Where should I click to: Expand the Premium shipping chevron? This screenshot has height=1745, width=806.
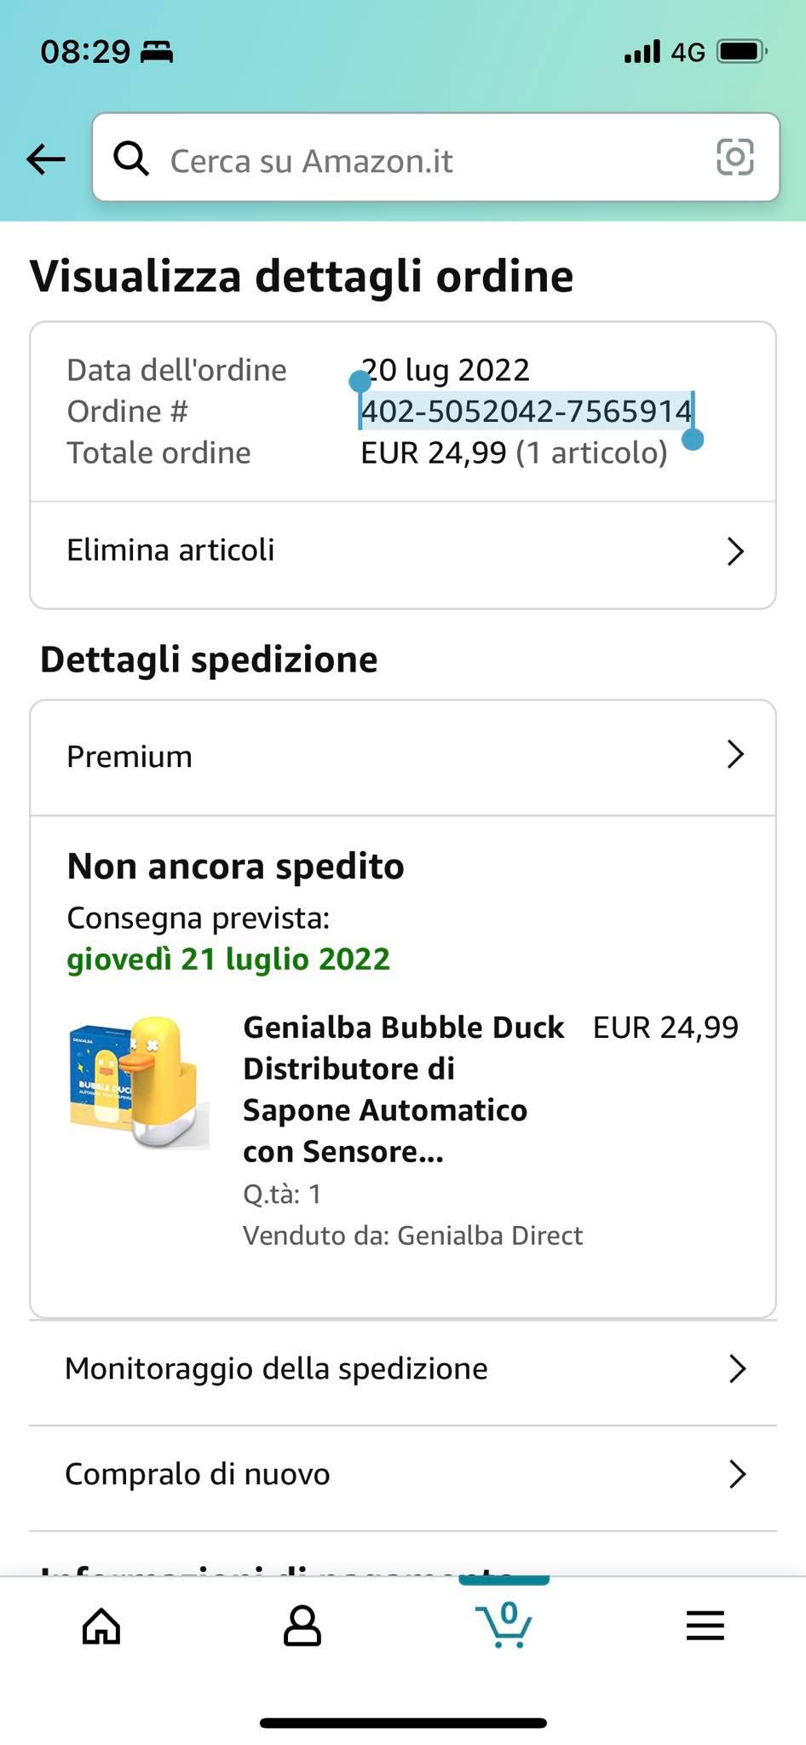(x=735, y=755)
